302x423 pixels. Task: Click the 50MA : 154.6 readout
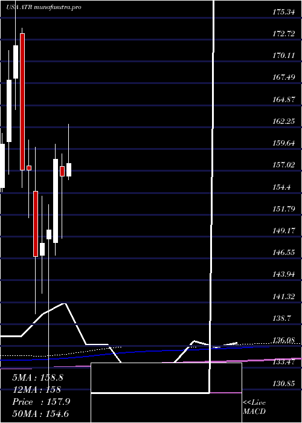pyautogui.click(x=40, y=414)
